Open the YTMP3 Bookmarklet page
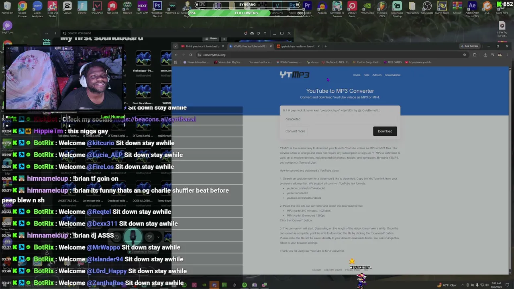The image size is (514, 289). (x=392, y=75)
